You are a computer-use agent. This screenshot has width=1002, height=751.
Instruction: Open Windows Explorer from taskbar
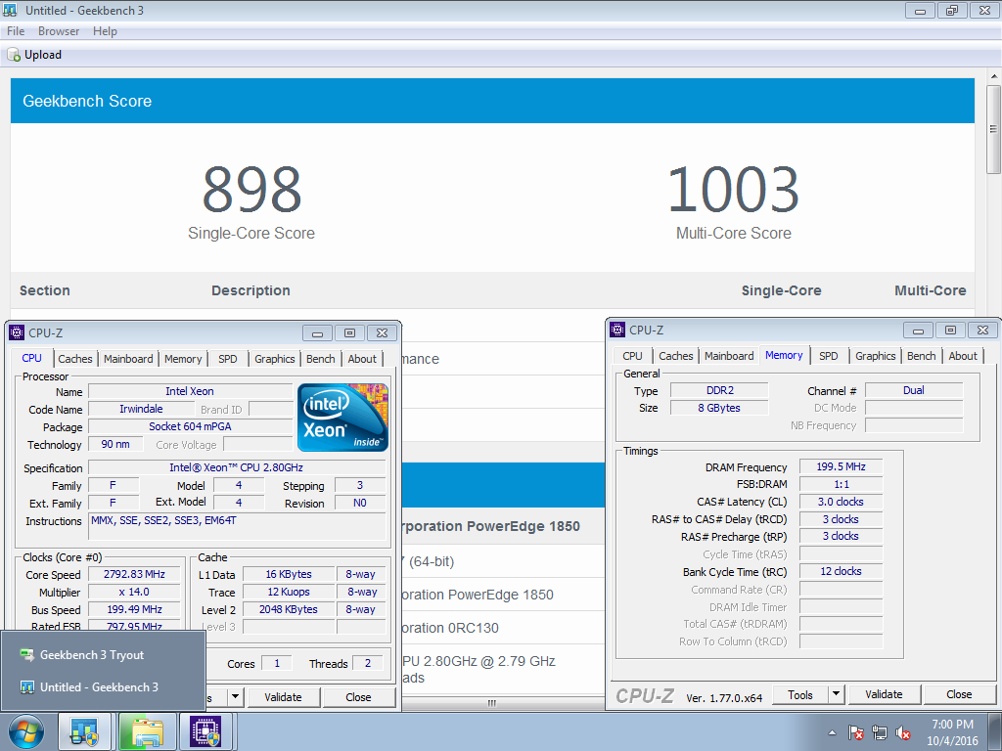click(149, 731)
